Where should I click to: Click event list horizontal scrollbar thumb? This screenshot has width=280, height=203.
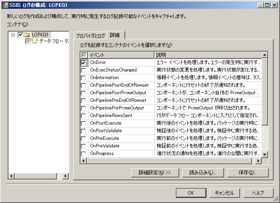169,161
